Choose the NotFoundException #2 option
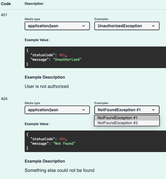Image resolution: width=166 pixels, height=179 pixels. coord(127,123)
